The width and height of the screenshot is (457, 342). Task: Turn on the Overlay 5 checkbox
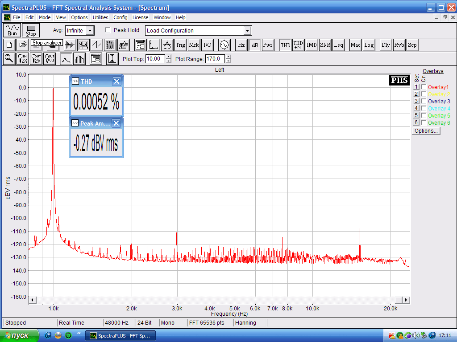(x=424, y=115)
